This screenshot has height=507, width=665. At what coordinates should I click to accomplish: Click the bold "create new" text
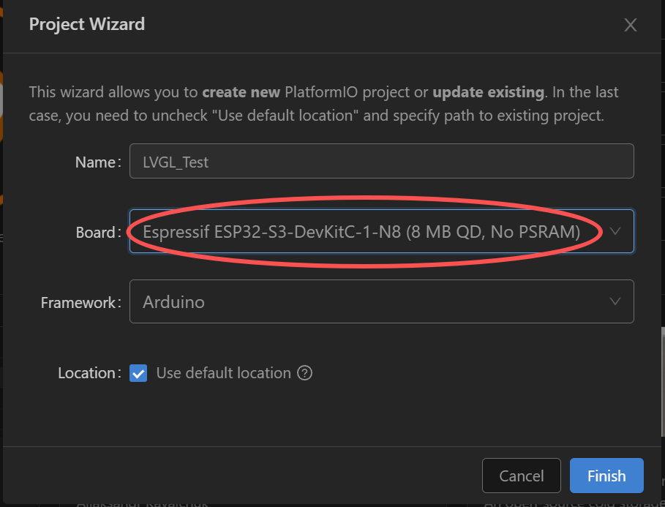click(241, 92)
